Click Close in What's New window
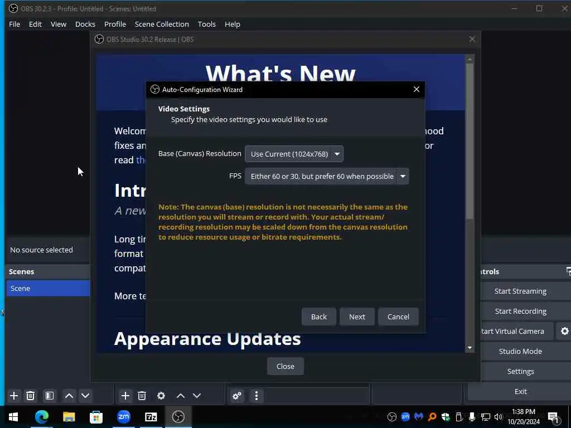The width and height of the screenshot is (571, 428). click(x=285, y=366)
